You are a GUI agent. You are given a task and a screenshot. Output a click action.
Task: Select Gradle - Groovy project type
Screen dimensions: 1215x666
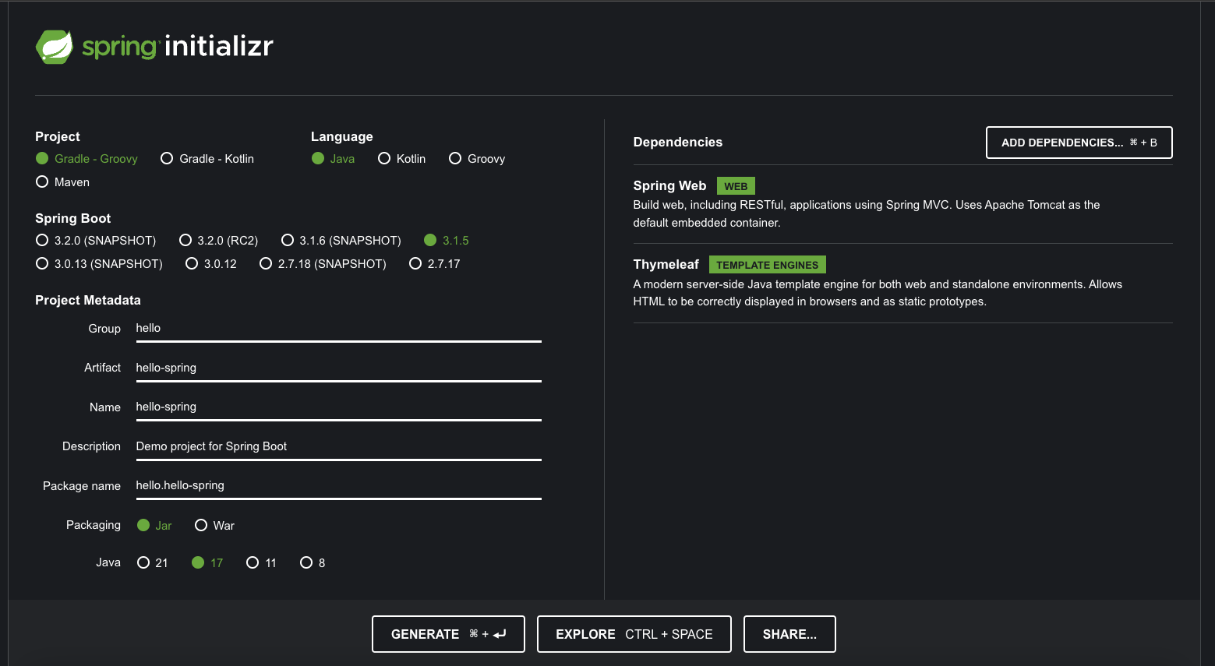tap(87, 159)
